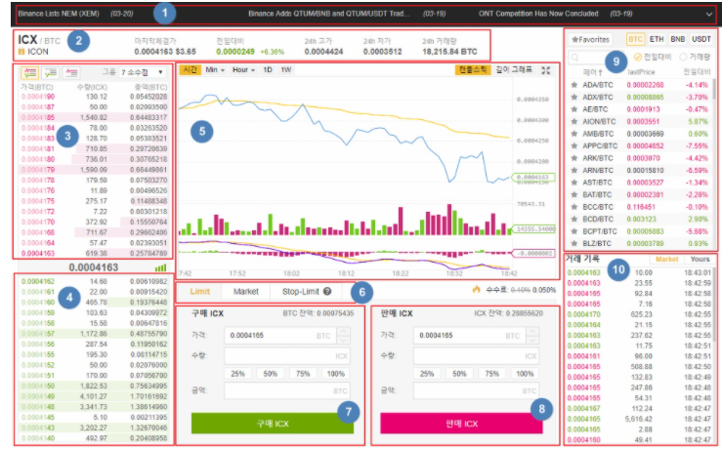The image size is (722, 450).
Task: Switch trade history to Market
Action: click(x=666, y=259)
